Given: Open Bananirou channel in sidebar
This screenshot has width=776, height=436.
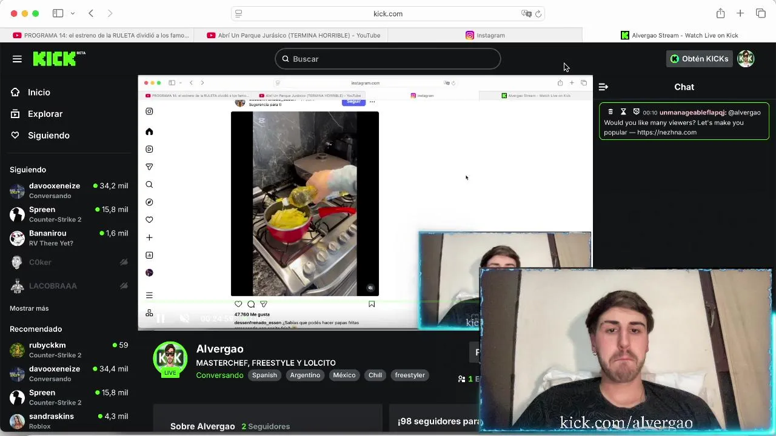Looking at the screenshot, I should [x=69, y=238].
